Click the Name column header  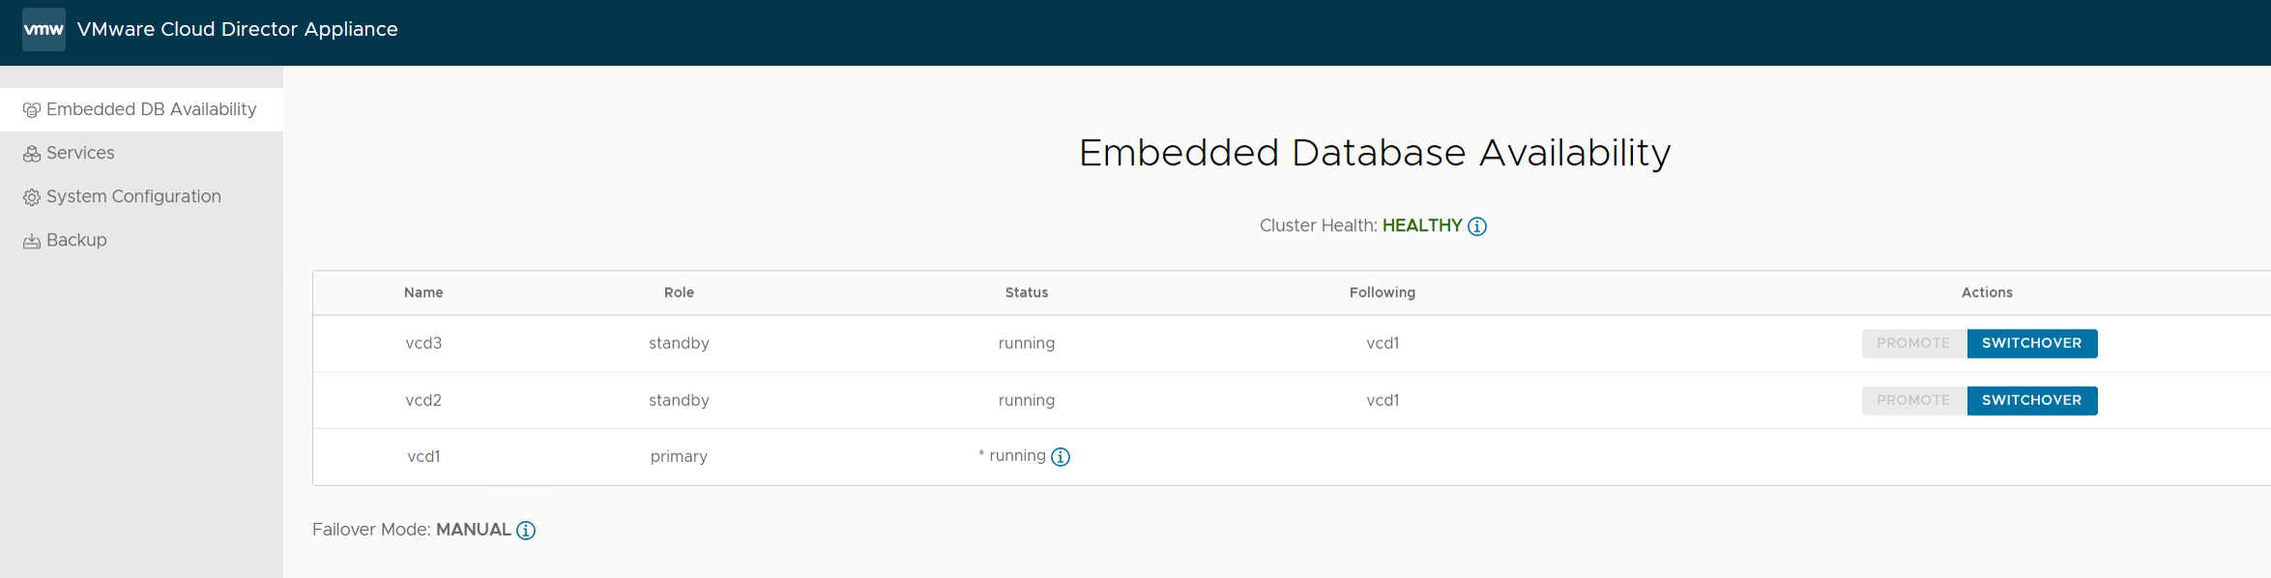point(423,293)
